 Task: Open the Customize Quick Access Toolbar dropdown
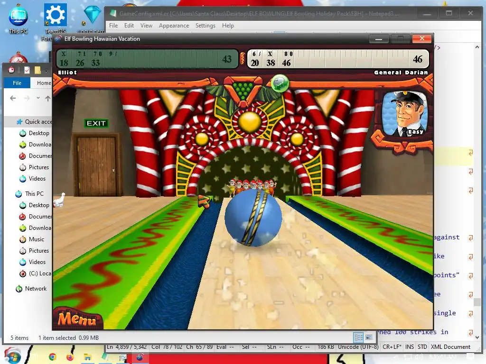click(46, 71)
